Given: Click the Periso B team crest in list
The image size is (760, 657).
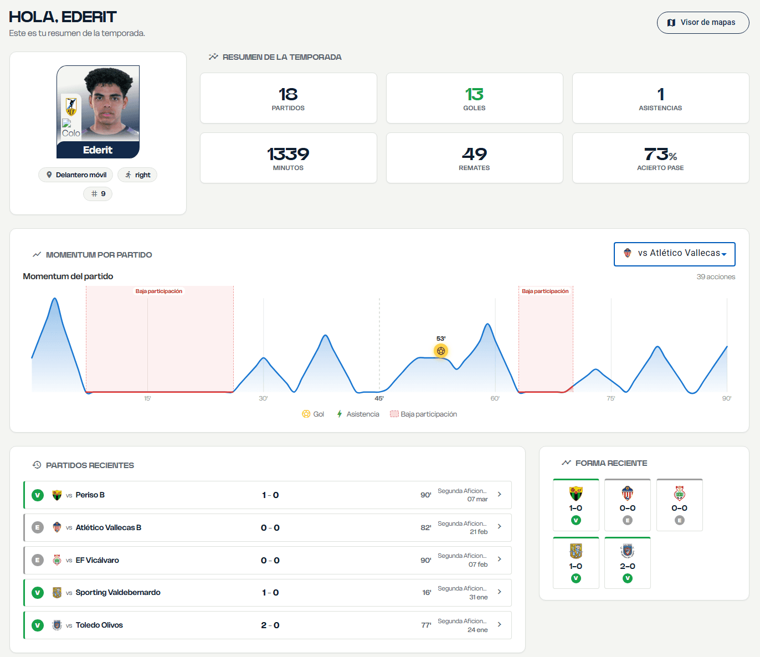Looking at the screenshot, I should point(57,495).
